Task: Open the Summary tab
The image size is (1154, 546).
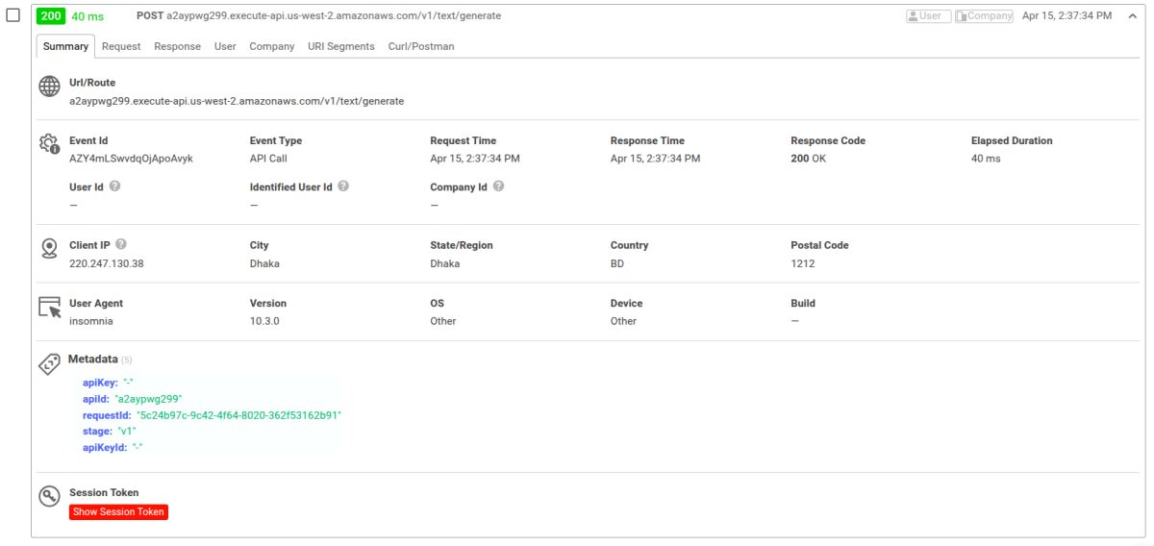Action: pos(65,46)
